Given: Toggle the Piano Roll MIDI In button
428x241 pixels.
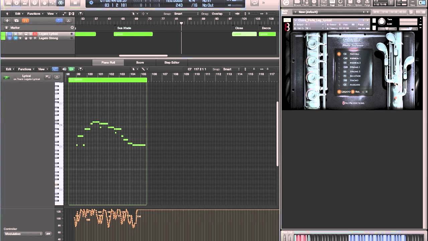Looking at the screenshot, I should (x=64, y=69).
